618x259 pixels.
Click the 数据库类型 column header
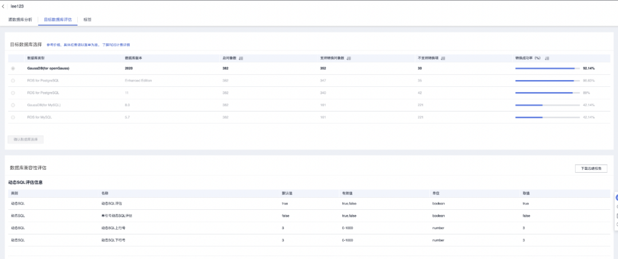(x=35, y=58)
